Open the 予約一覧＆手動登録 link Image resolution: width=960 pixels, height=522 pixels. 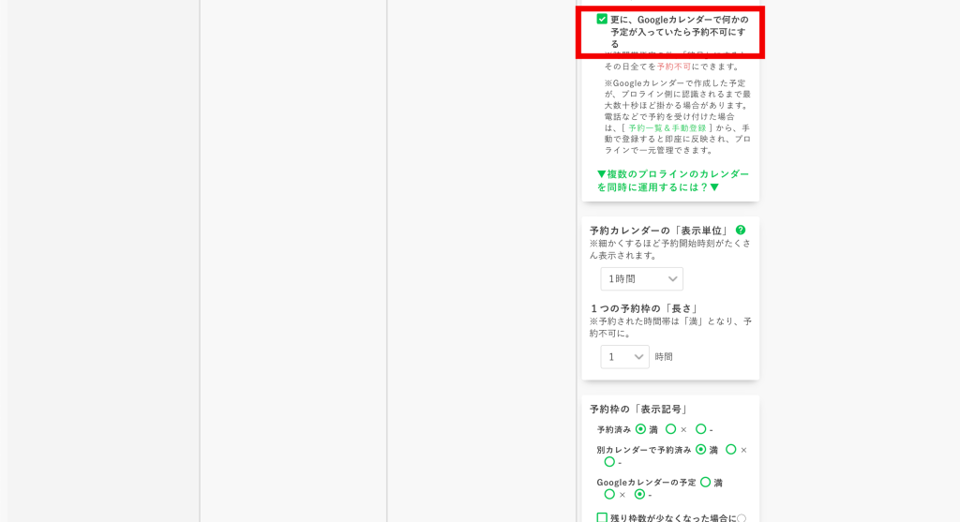click(667, 127)
